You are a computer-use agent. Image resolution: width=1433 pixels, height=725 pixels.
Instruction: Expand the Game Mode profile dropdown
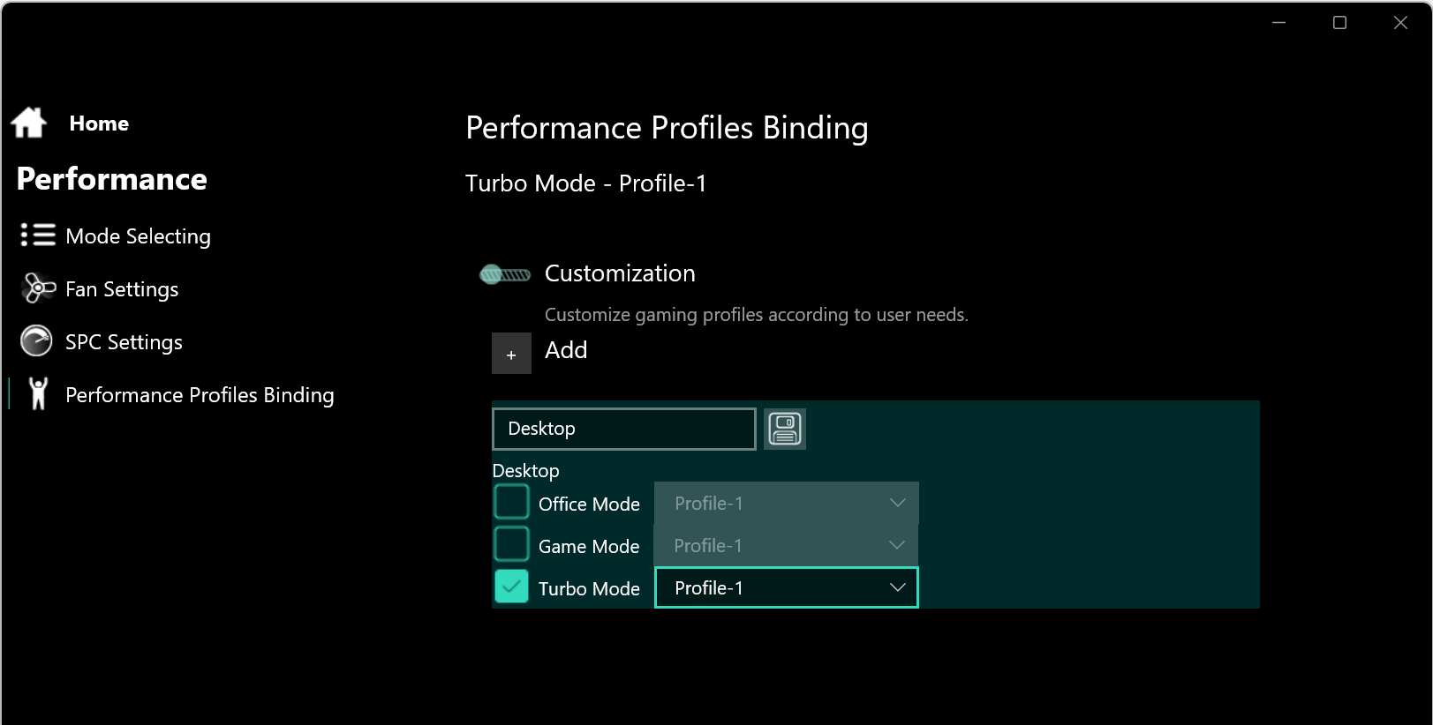(786, 545)
